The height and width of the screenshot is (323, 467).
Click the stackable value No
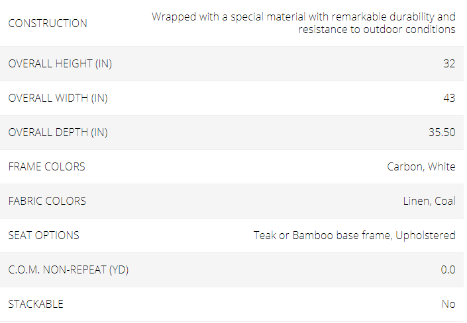(448, 304)
